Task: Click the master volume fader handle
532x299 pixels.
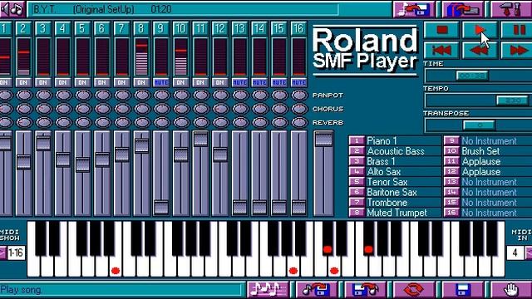Action: [323, 139]
